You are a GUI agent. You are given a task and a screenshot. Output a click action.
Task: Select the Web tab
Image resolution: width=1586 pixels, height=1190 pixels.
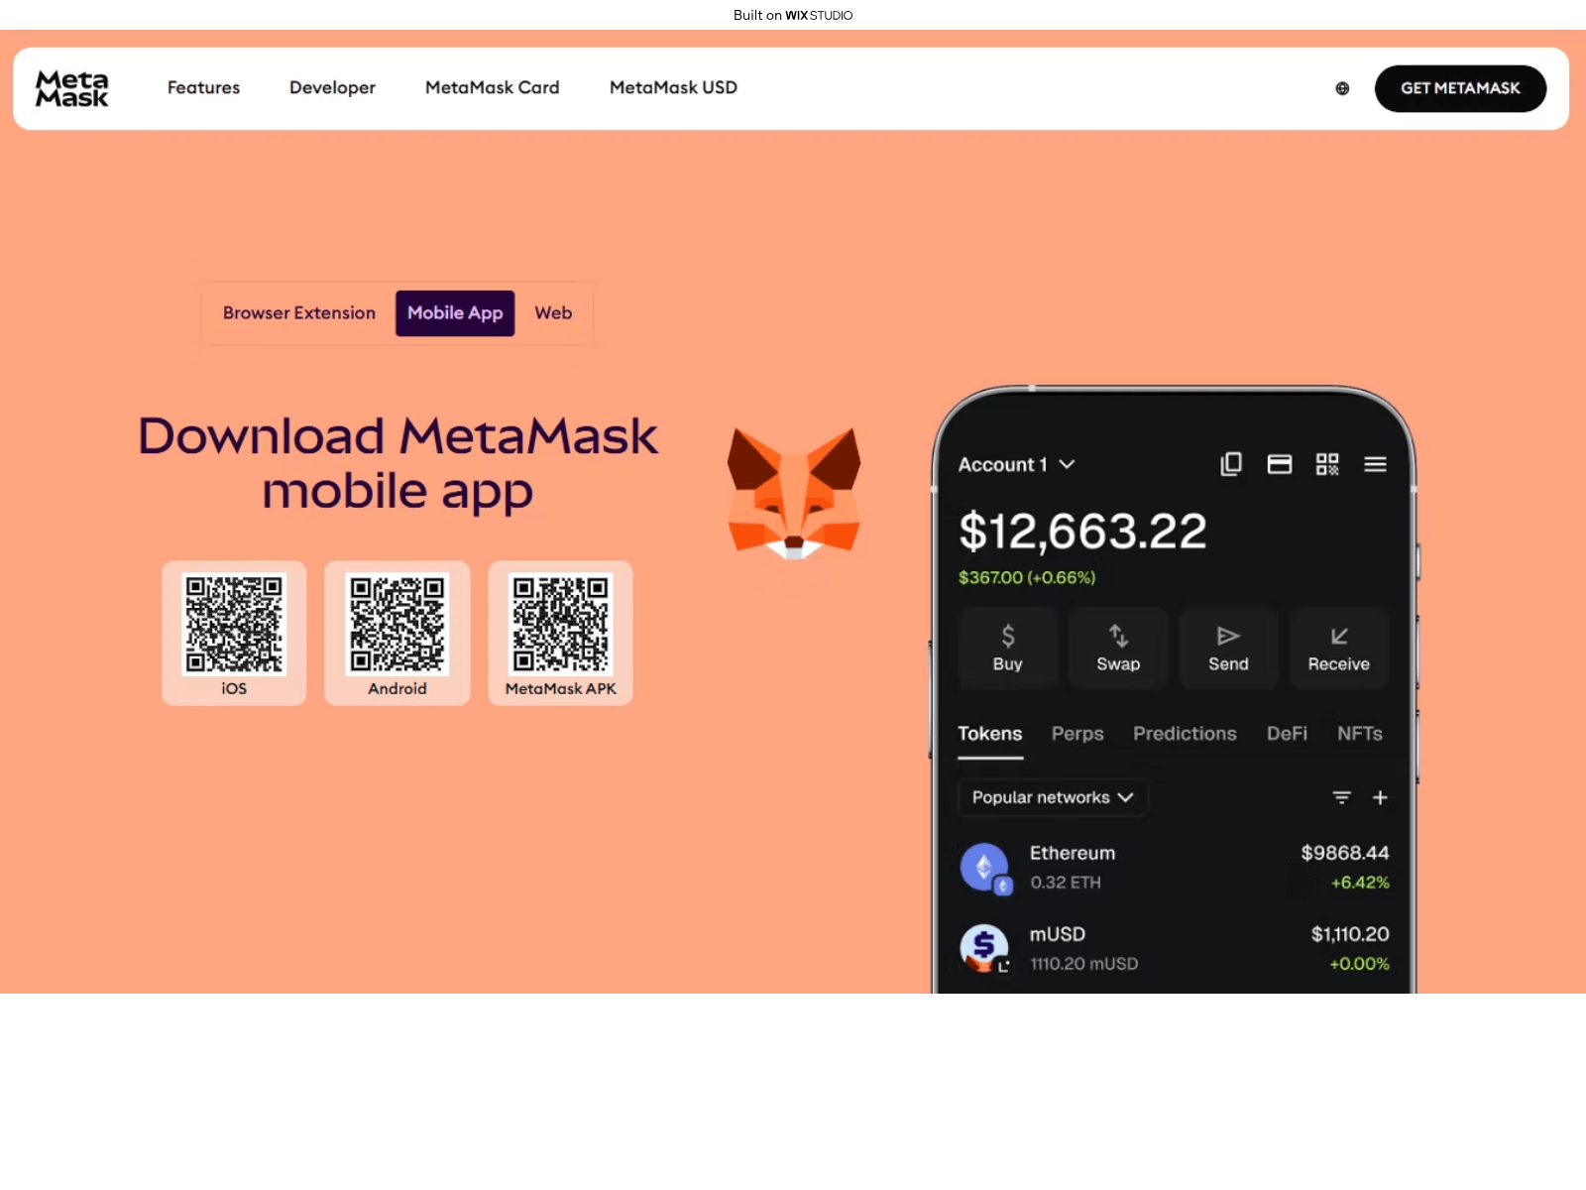[x=553, y=313]
